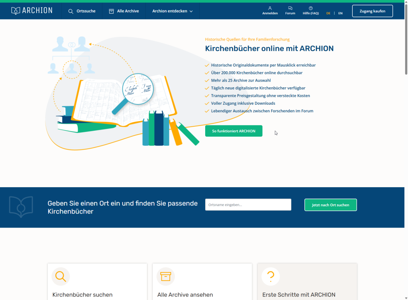This screenshot has height=300, width=408.
Task: Open the Alle Archive menu item
Action: tap(124, 11)
